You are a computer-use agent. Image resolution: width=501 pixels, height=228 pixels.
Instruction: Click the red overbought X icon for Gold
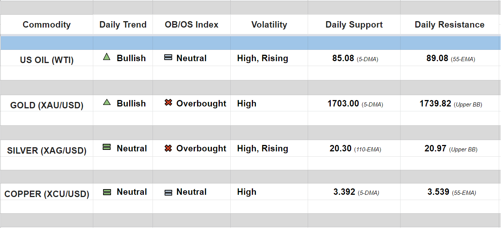click(x=168, y=103)
